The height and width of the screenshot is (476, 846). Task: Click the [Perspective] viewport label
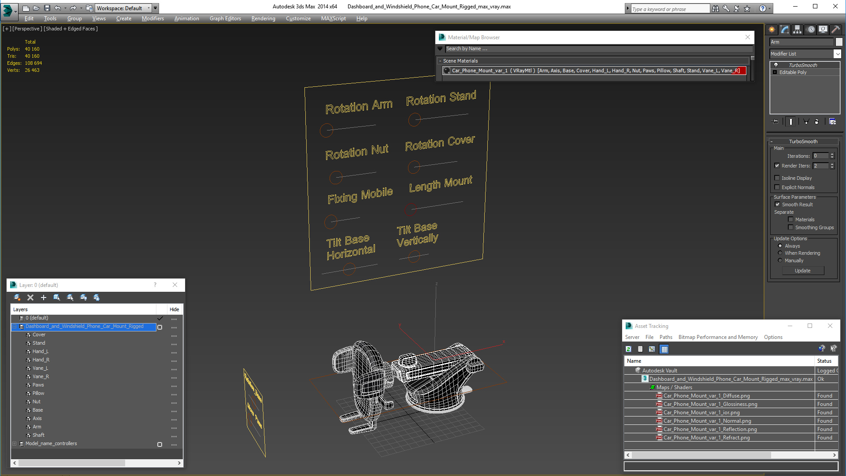[x=27, y=29]
